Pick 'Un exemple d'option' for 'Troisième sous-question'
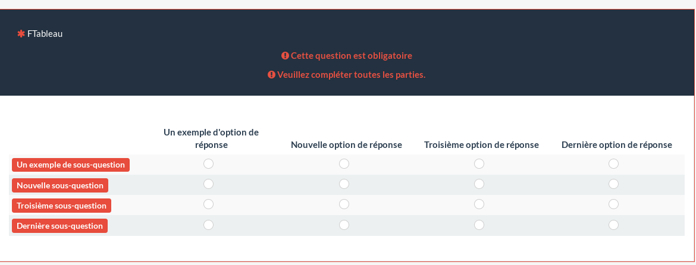The width and height of the screenshot is (696, 265). [208, 204]
